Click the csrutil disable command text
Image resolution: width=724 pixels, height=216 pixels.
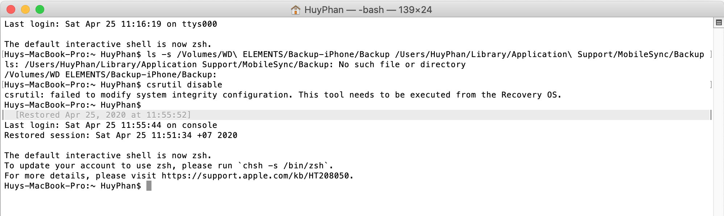coord(184,85)
